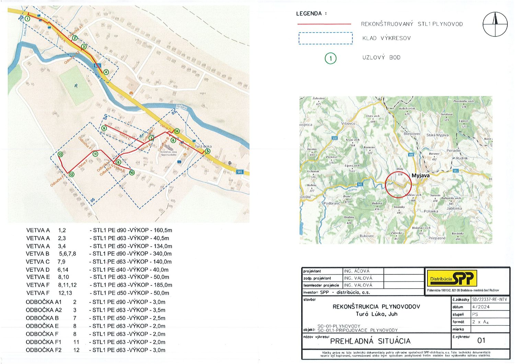Viewport: 515px width, 364px height.
Task: Click the drawing number 01 field
Action: click(481, 341)
